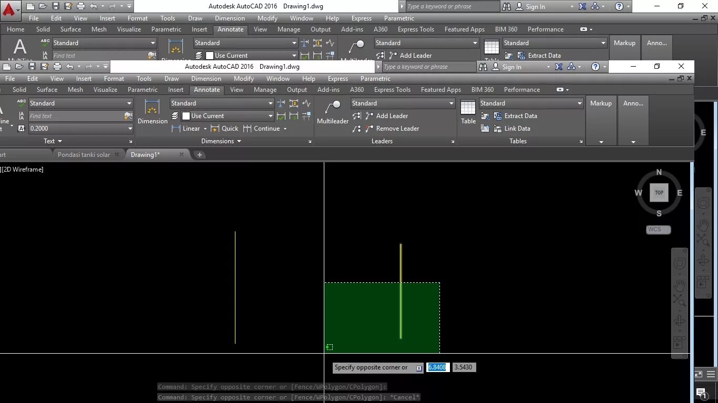Run Check Spelling ABC icon in front Text panel

[x=22, y=103]
